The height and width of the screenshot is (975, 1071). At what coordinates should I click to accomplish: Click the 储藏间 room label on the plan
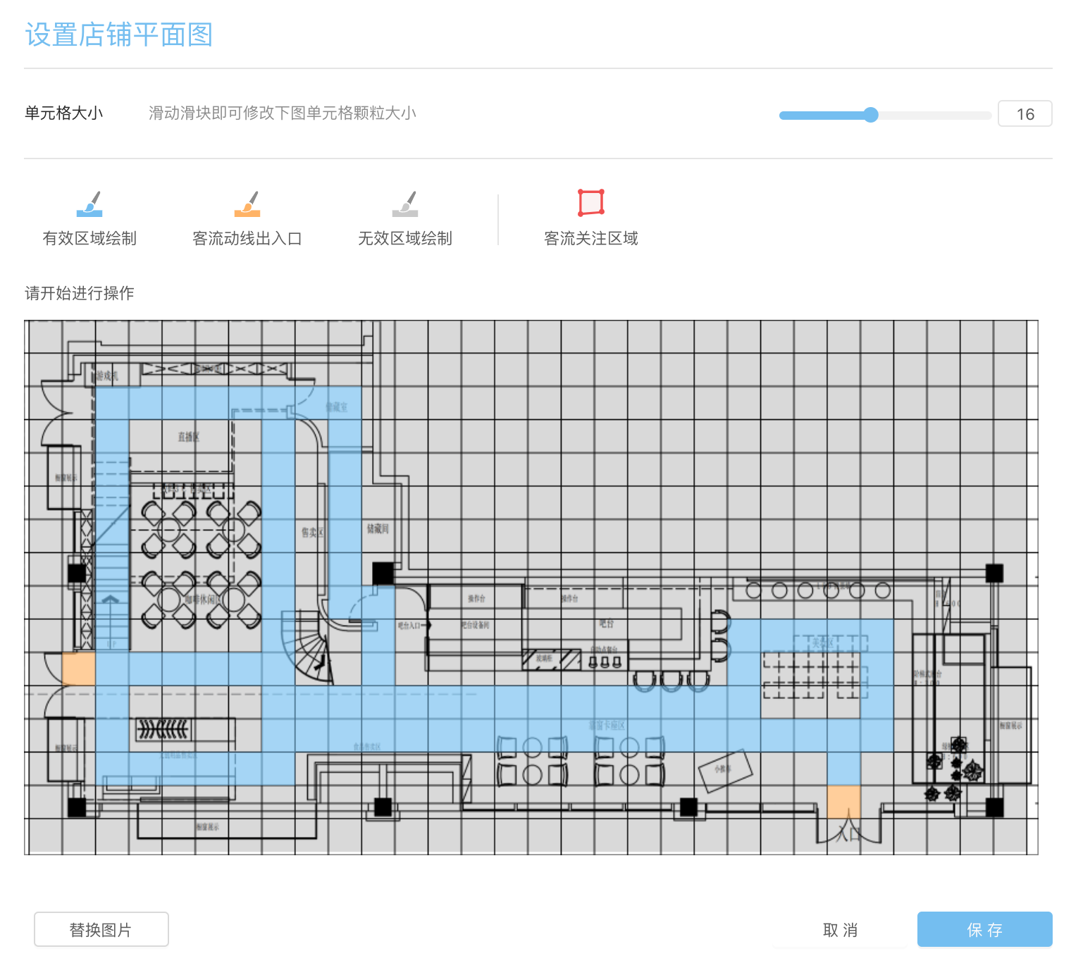[x=378, y=528]
